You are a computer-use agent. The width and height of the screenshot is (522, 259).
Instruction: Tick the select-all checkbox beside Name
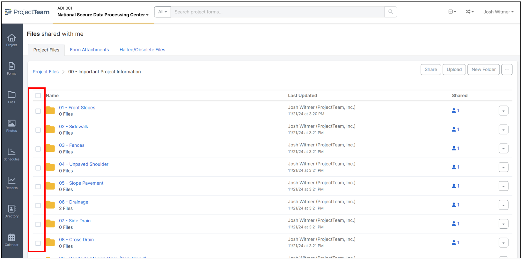pos(38,95)
